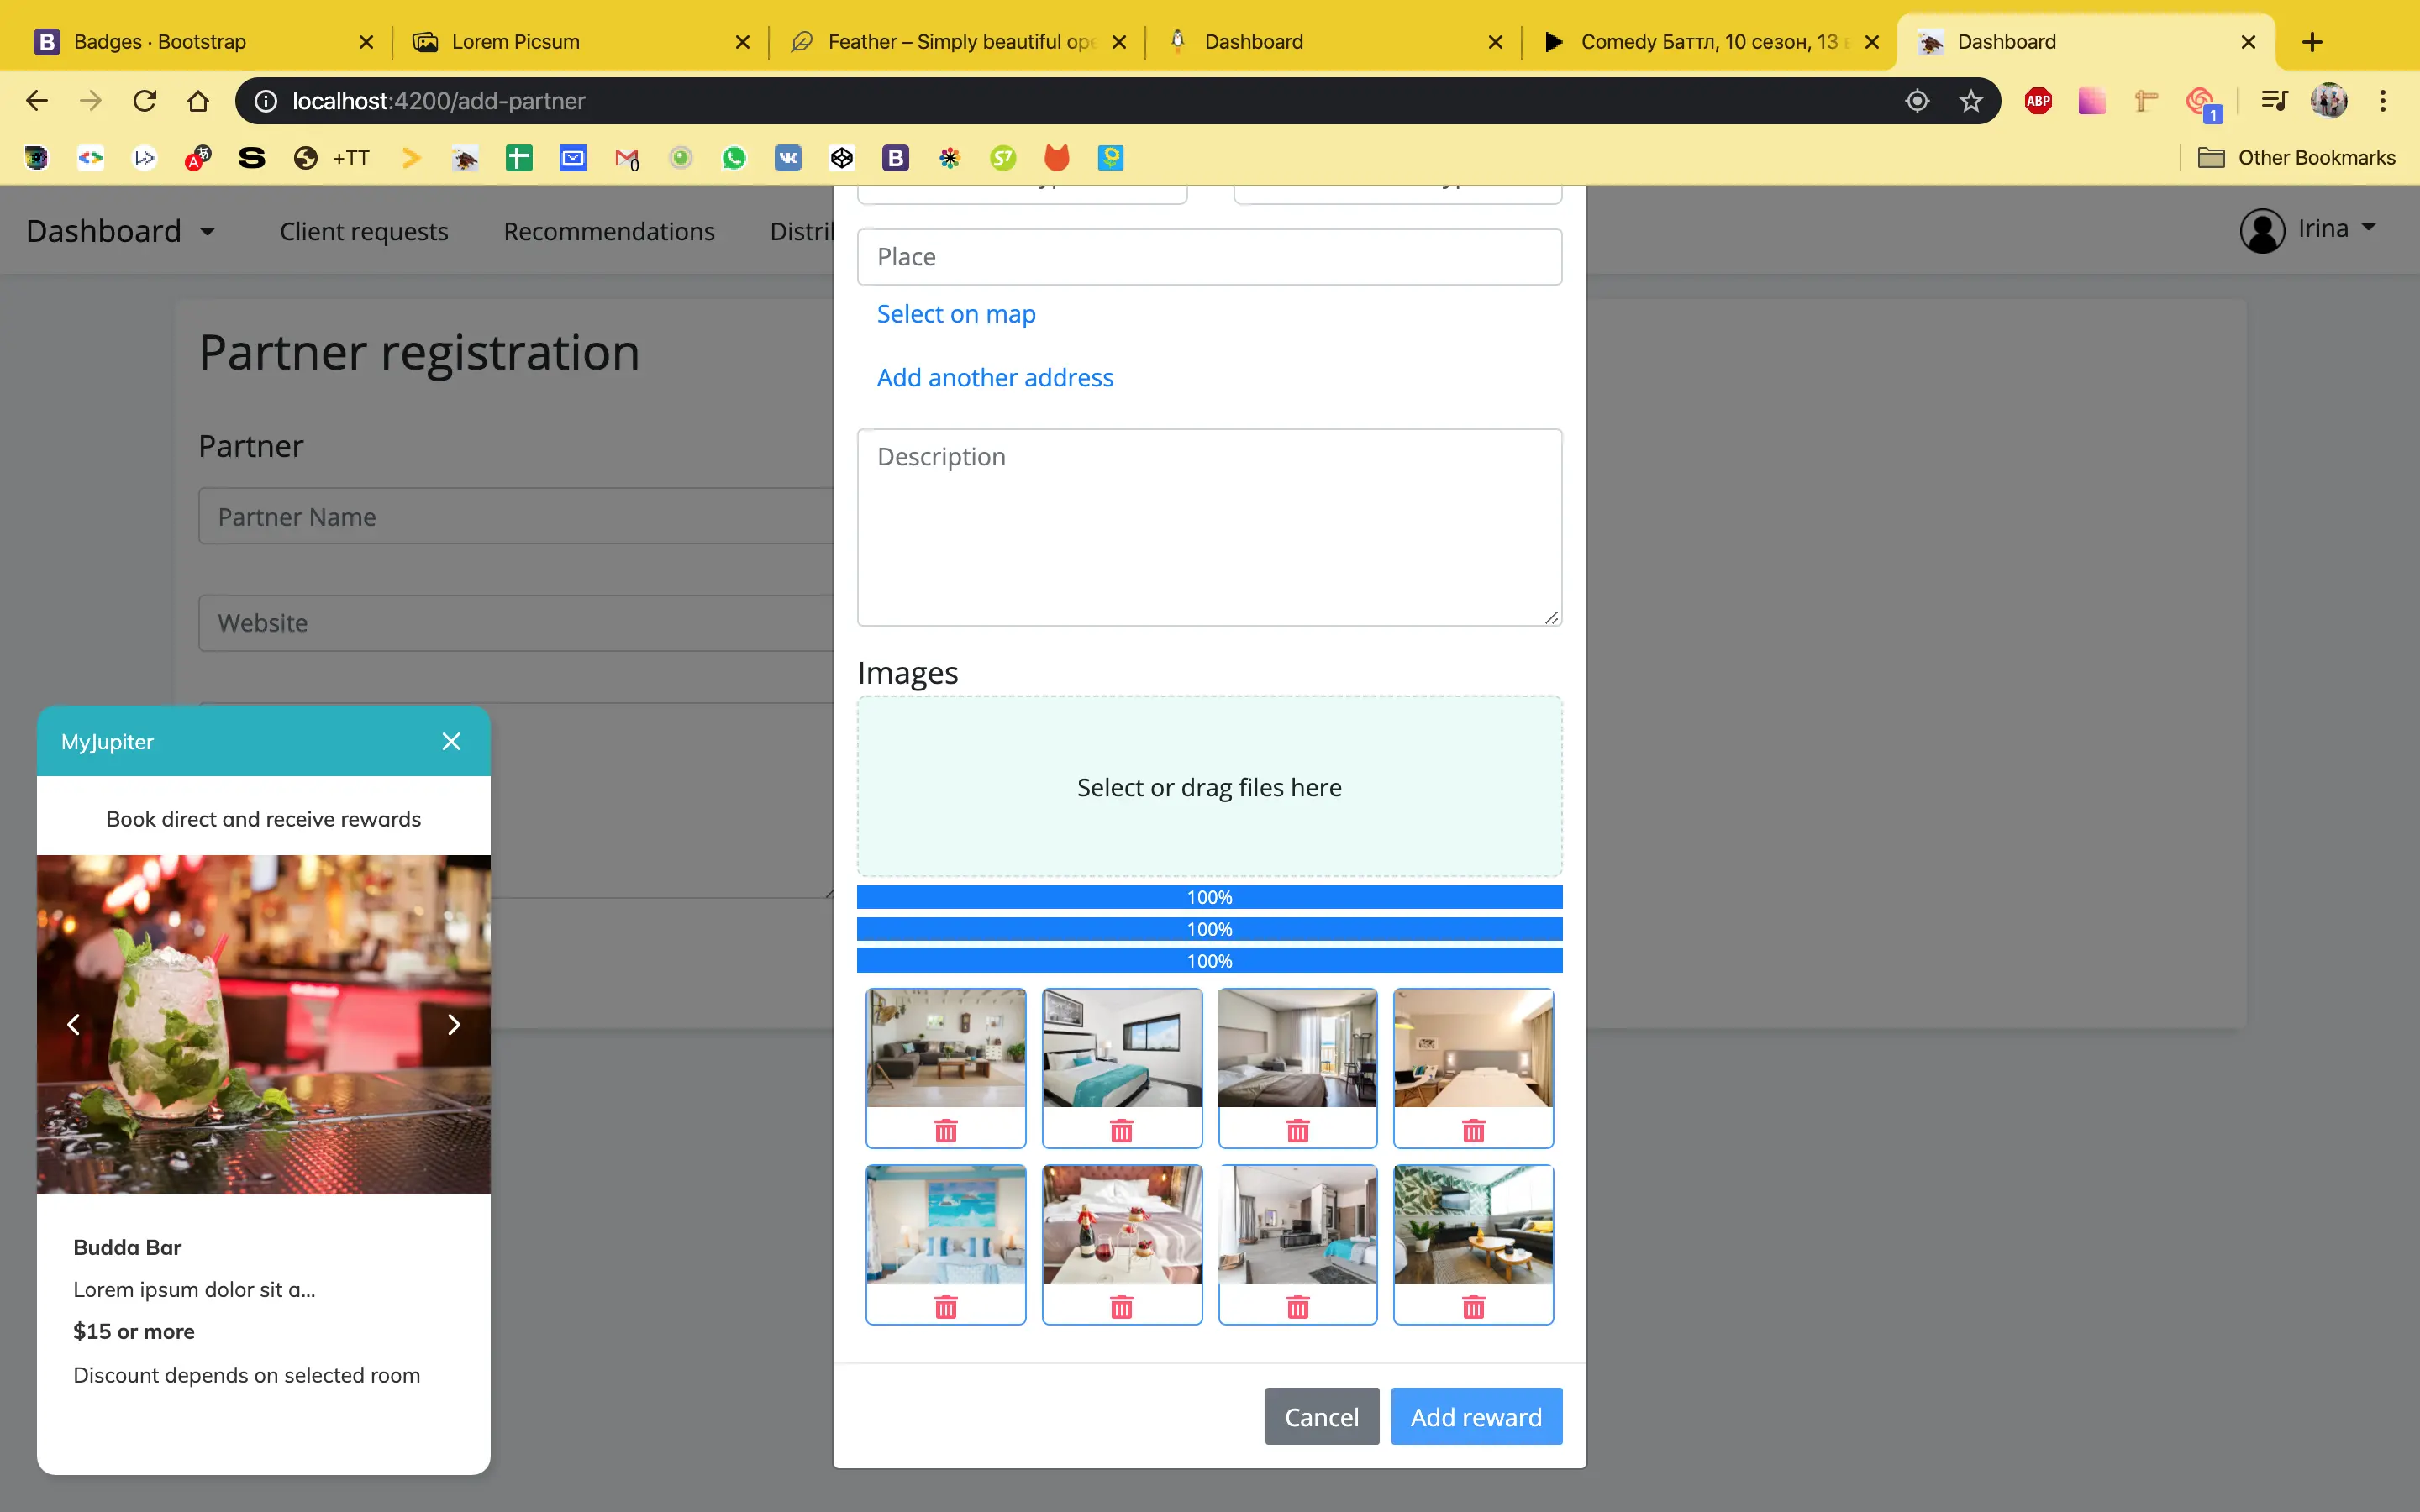Select the Client requests menu tab
This screenshot has height=1512, width=2420.
[x=364, y=230]
